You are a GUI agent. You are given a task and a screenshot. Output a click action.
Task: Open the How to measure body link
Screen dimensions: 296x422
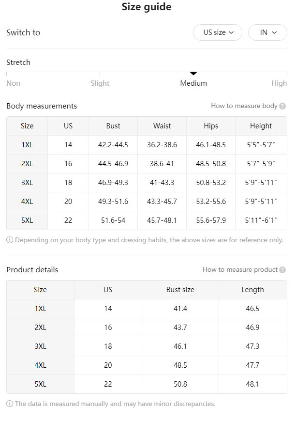244,106
